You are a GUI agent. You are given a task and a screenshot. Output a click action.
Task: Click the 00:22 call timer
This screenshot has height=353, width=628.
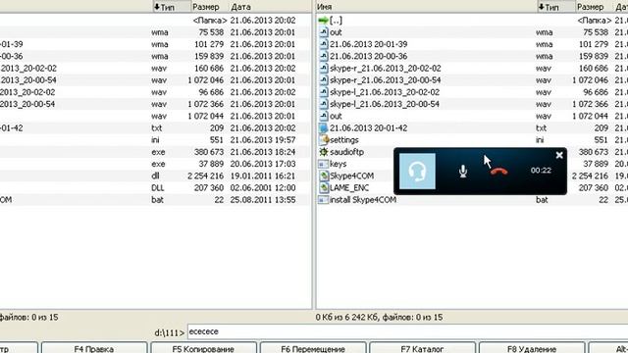tap(541, 171)
